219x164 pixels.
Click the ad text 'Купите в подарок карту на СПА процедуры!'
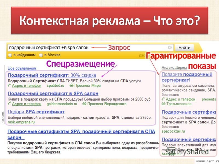(45, 99)
